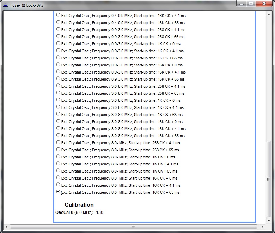Image resolution: width=275 pixels, height=233 pixels.
Task: Enable 0.9-3.0 MHz, 16K CK + 4.1 ms
Action: (58, 71)
